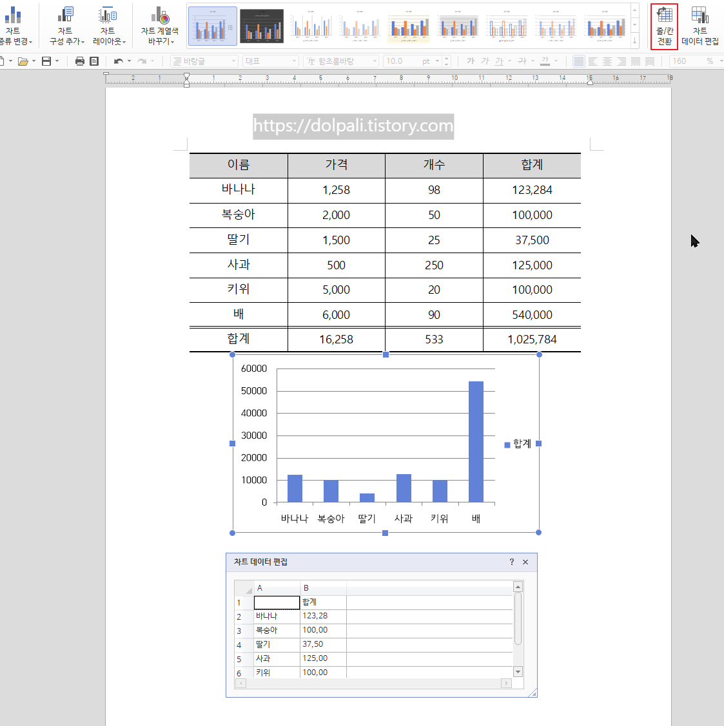Click scroll right arrow in chart data
724x726 pixels.
coord(506,683)
